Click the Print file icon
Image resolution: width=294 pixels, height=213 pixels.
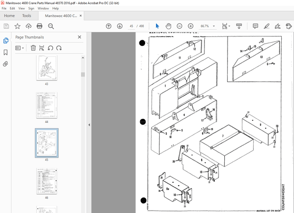click(x=39, y=26)
